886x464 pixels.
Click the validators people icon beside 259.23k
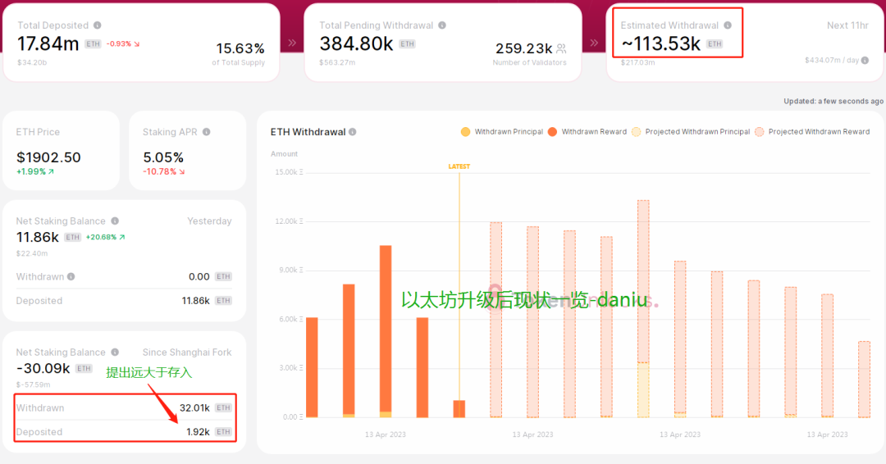[561, 48]
